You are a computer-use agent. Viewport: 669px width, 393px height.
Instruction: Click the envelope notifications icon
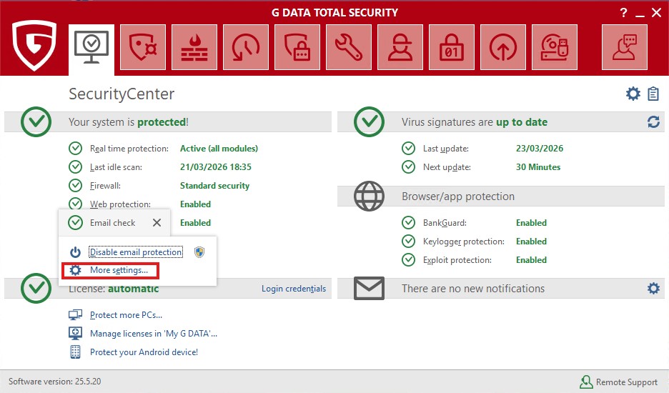pyautogui.click(x=369, y=289)
